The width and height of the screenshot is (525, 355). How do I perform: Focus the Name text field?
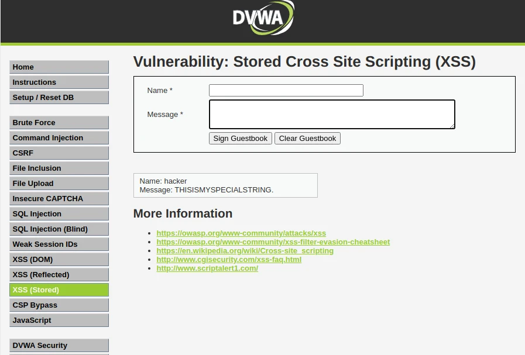286,91
